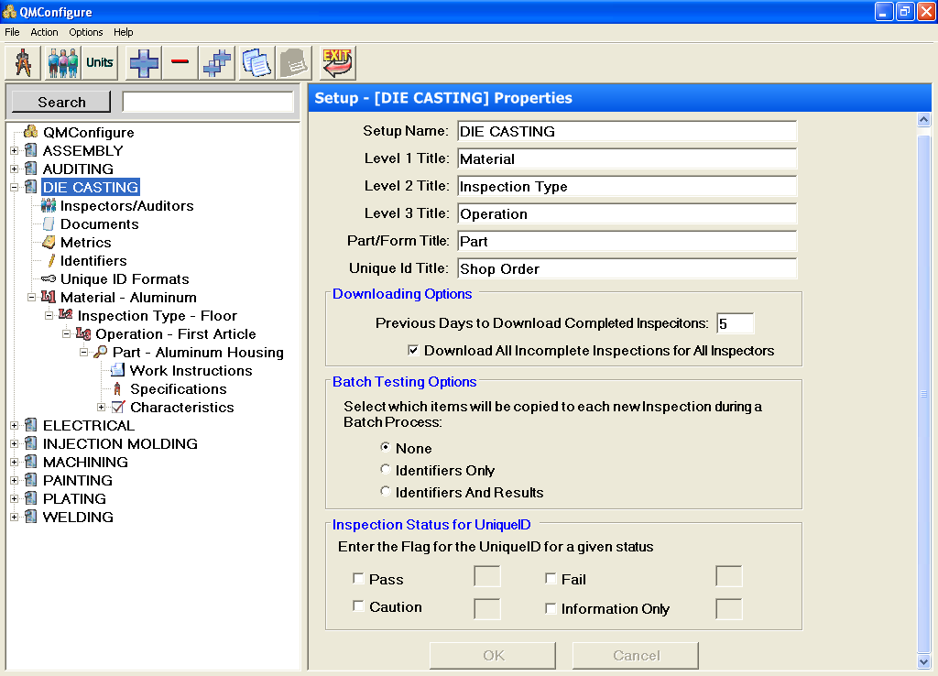Open the inspectors people toolbar icon
Screen dimensions: 938x676
(x=62, y=63)
